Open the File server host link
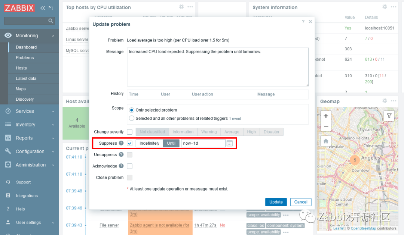 109,225
